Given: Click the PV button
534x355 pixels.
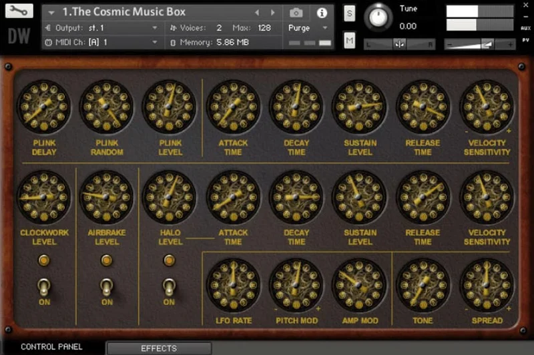Looking at the screenshot, I should [x=526, y=40].
